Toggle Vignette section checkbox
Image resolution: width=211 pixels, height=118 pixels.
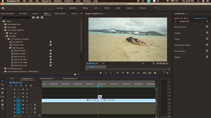207,57
